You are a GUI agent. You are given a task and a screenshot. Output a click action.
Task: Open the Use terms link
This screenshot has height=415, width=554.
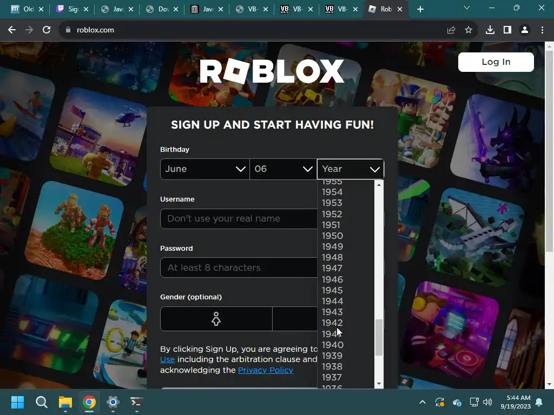pos(167,359)
